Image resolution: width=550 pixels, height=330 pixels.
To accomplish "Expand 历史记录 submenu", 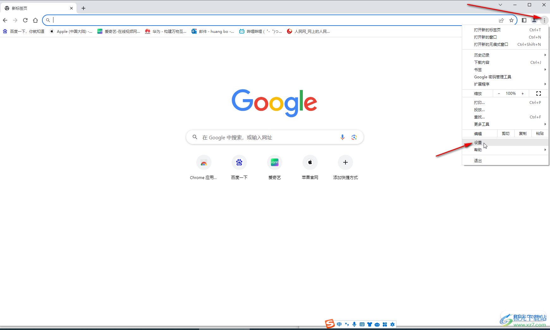I will coord(505,55).
